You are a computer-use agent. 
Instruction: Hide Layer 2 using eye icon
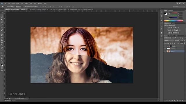165,49
